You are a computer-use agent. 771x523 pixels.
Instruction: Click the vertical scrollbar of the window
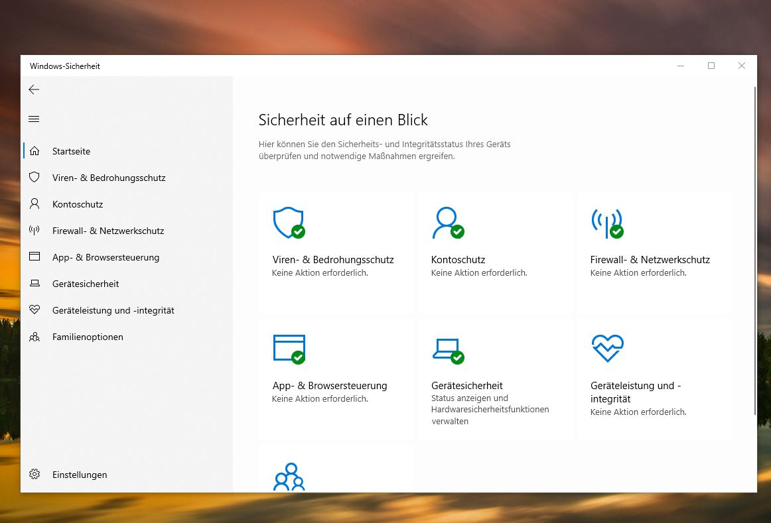tap(755, 251)
